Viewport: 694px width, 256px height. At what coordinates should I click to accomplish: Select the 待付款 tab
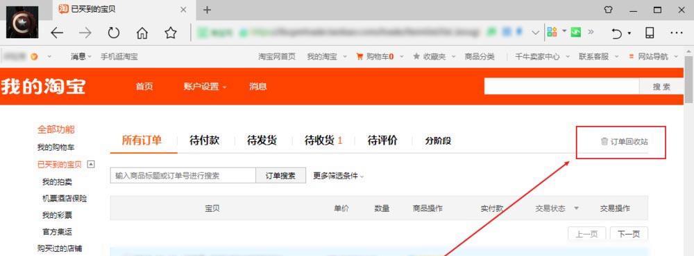coord(205,141)
